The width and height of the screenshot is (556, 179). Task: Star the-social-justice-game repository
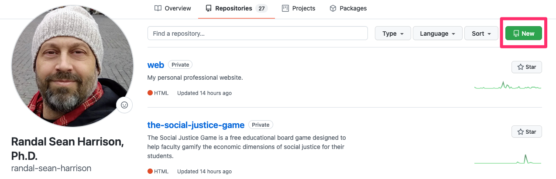point(526,132)
